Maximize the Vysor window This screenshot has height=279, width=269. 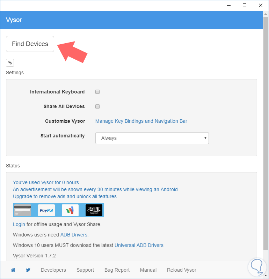pyautogui.click(x=245, y=5)
